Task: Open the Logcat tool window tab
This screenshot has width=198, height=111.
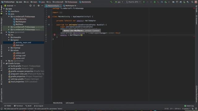Action: pyautogui.click(x=39, y=106)
